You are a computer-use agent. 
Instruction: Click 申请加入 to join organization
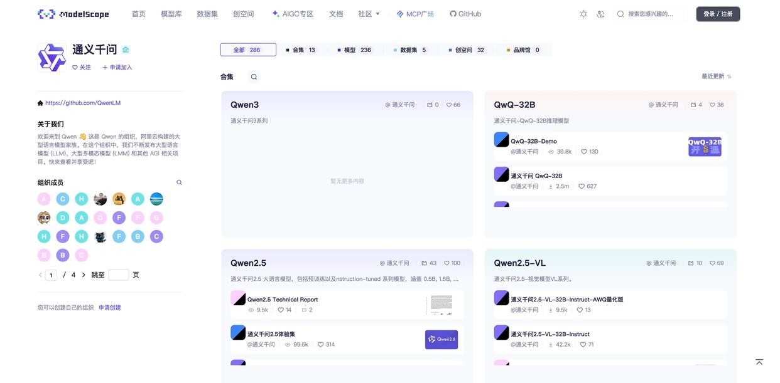click(x=117, y=67)
